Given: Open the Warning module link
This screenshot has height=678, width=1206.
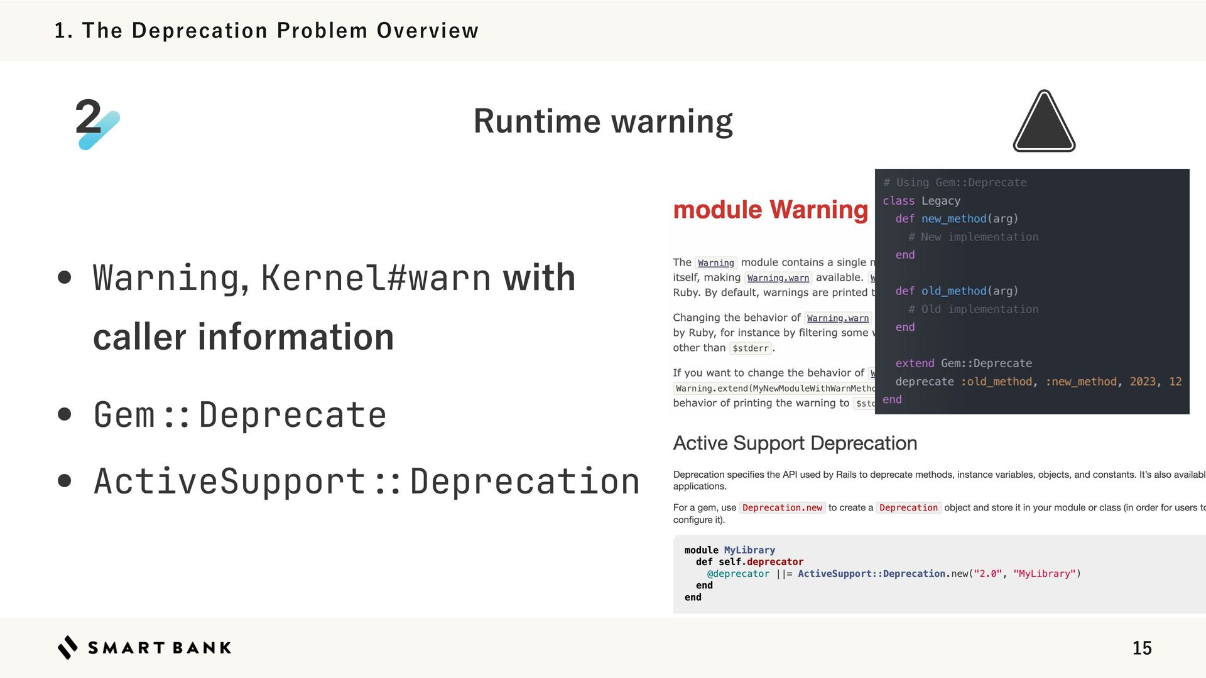Looking at the screenshot, I should tap(715, 263).
